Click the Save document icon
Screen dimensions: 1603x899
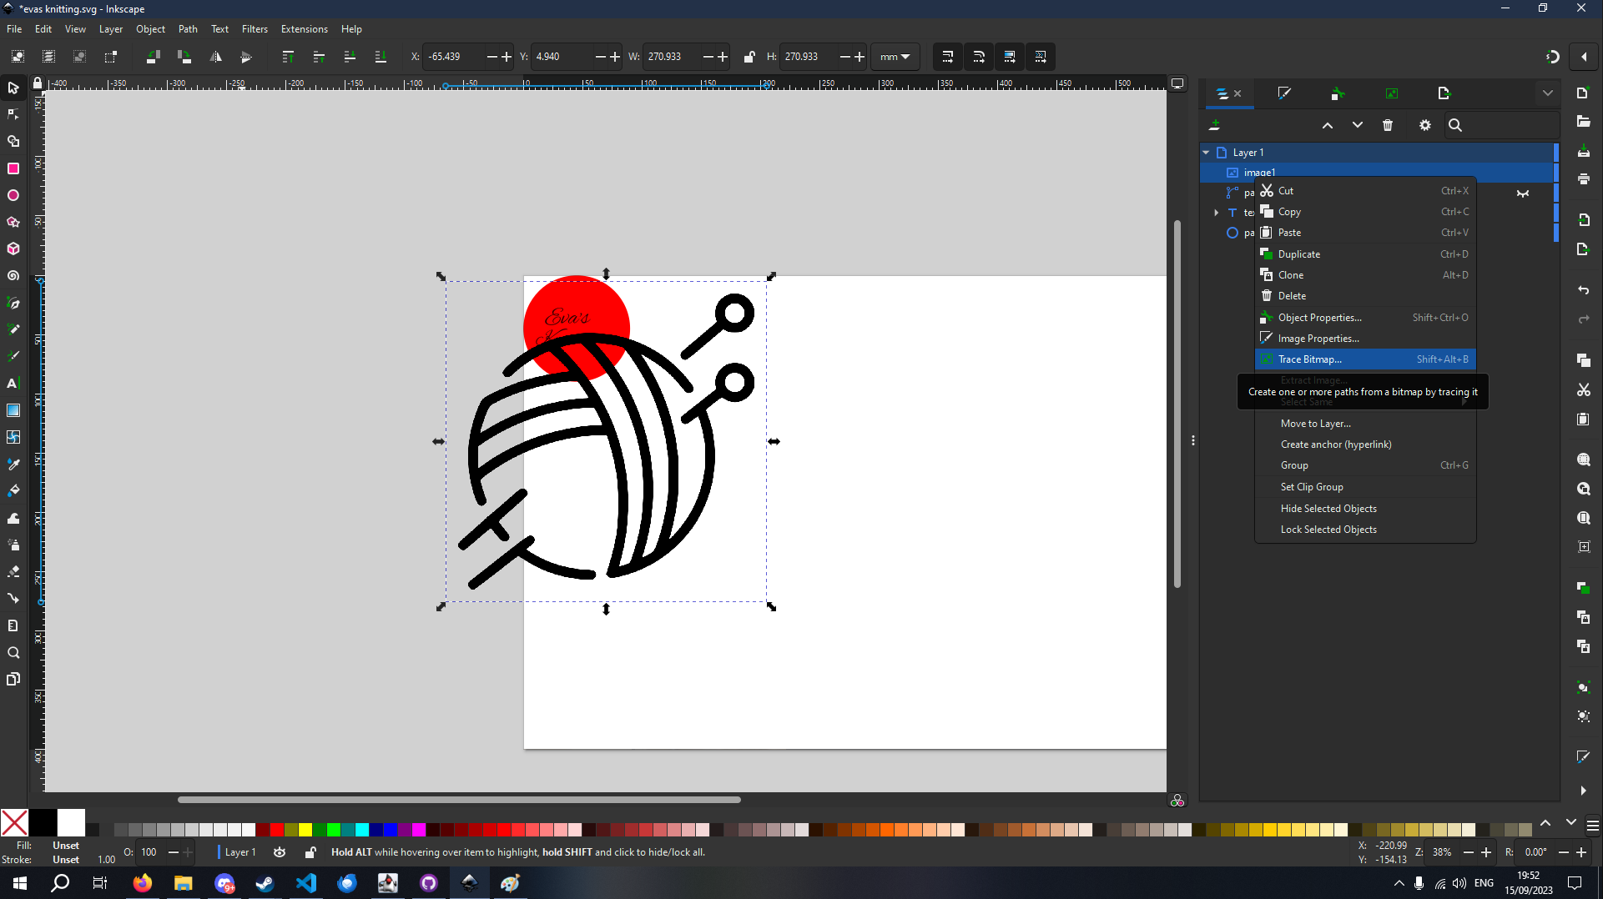coord(1583,151)
